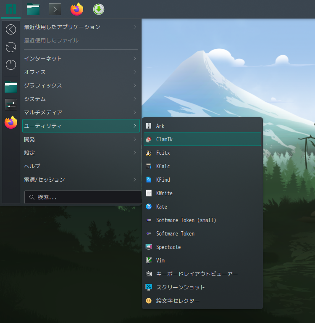Click the emoji selector smiley icon
The height and width of the screenshot is (323, 315).
[x=149, y=301]
